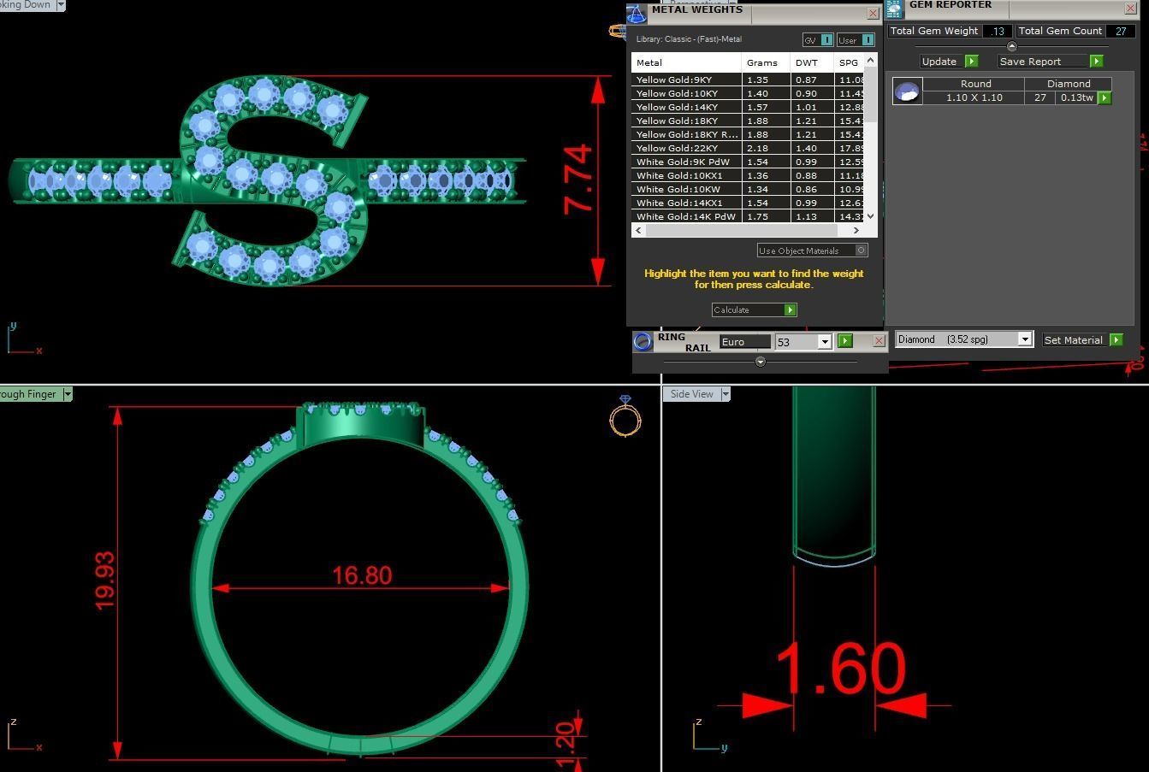Screen dimensions: 1149x772
Task: Collapse Gem Reporter header with round arrow
Action: coord(1011,46)
